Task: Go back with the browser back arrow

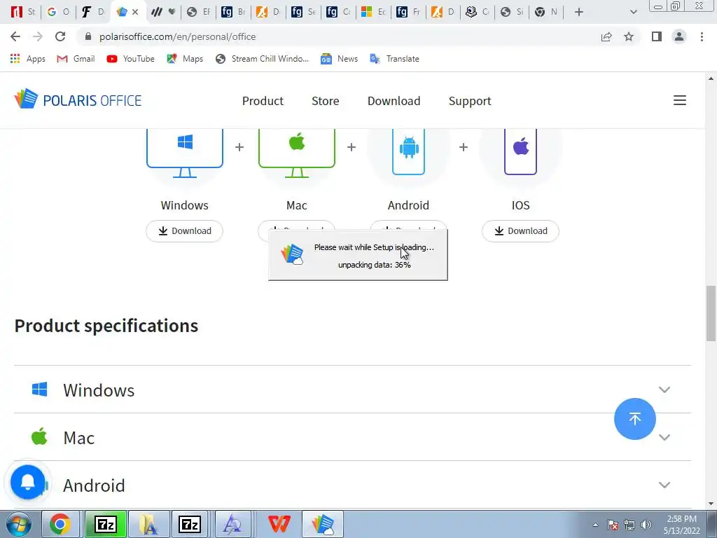Action: [15, 36]
